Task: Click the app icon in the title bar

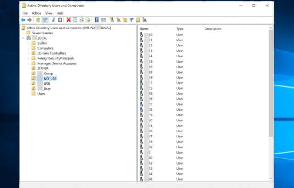Action: pyautogui.click(x=24, y=6)
